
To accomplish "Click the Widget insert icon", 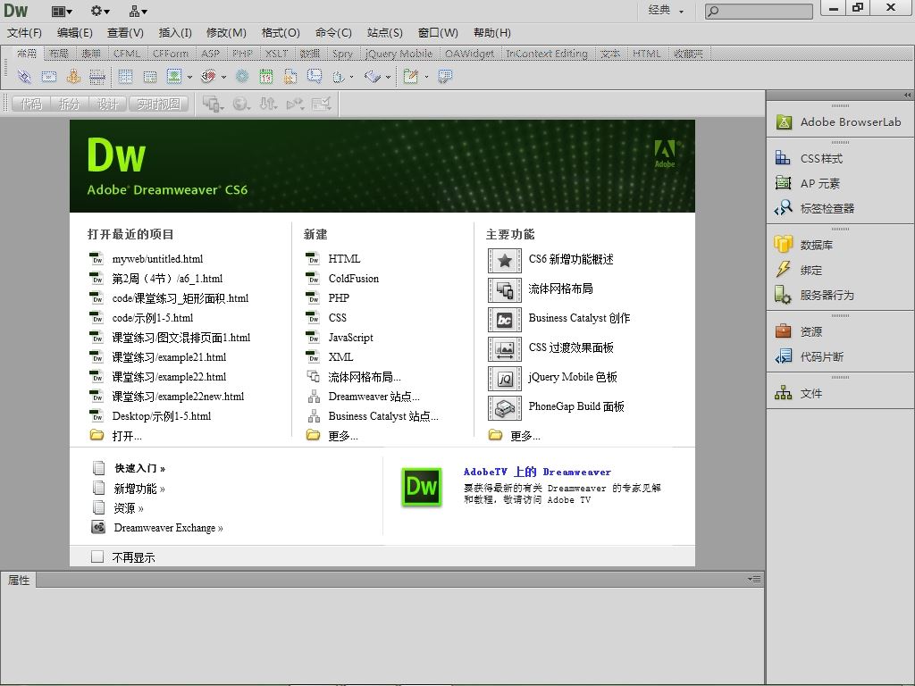I will 241,77.
